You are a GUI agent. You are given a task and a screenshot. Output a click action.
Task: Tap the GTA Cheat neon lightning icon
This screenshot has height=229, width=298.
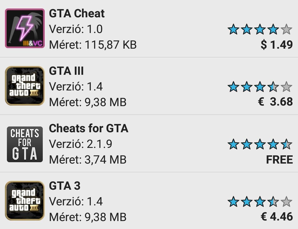tap(25, 28)
